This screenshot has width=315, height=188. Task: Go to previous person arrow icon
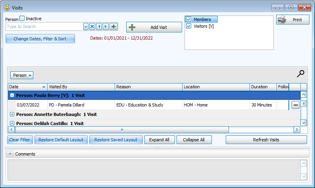point(99,27)
